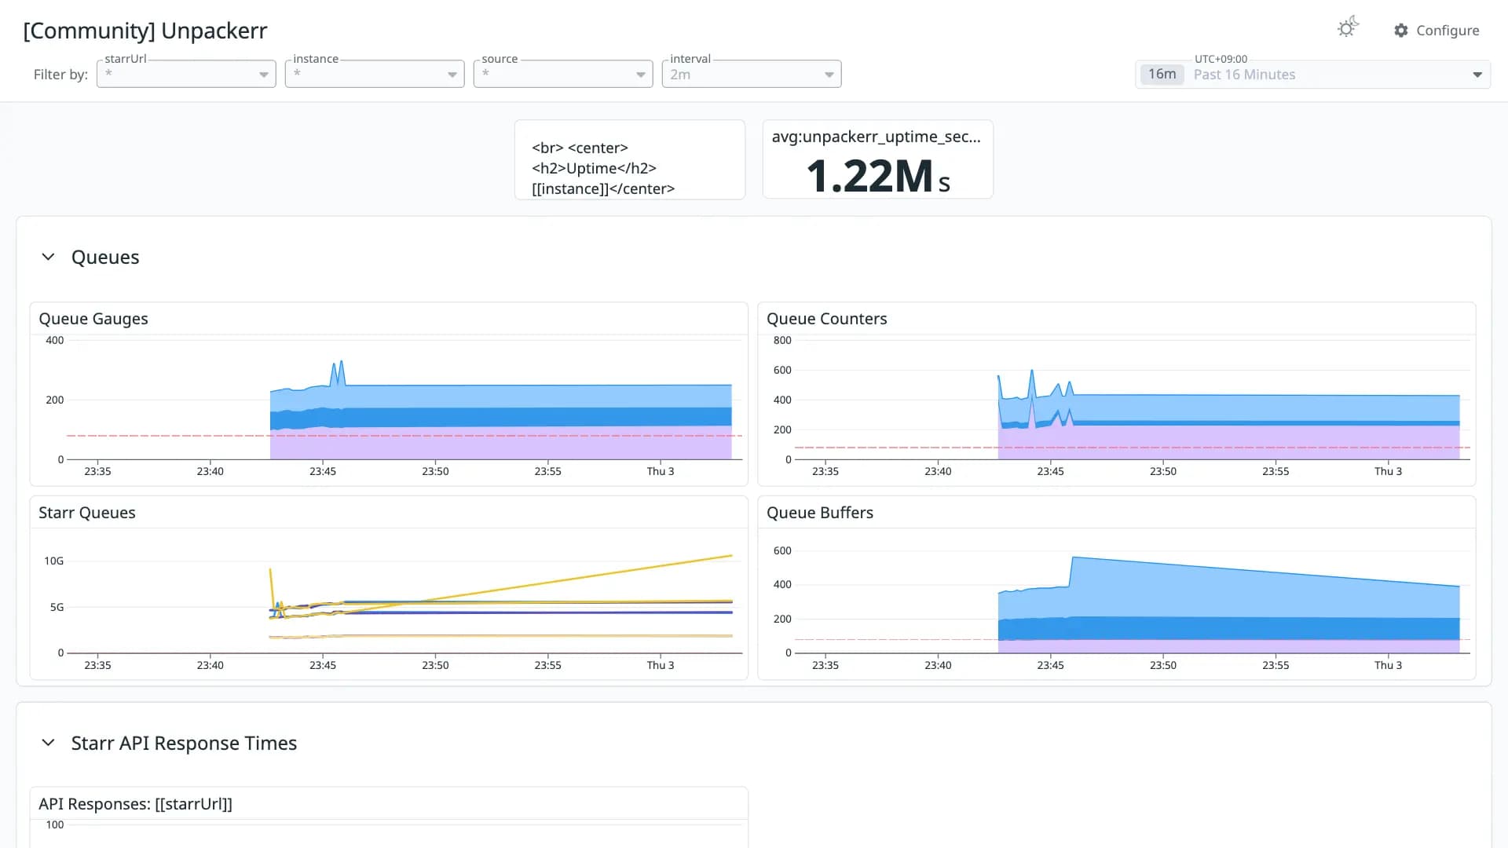
Task: Click the Queue Gauges widget title
Action: 93,319
